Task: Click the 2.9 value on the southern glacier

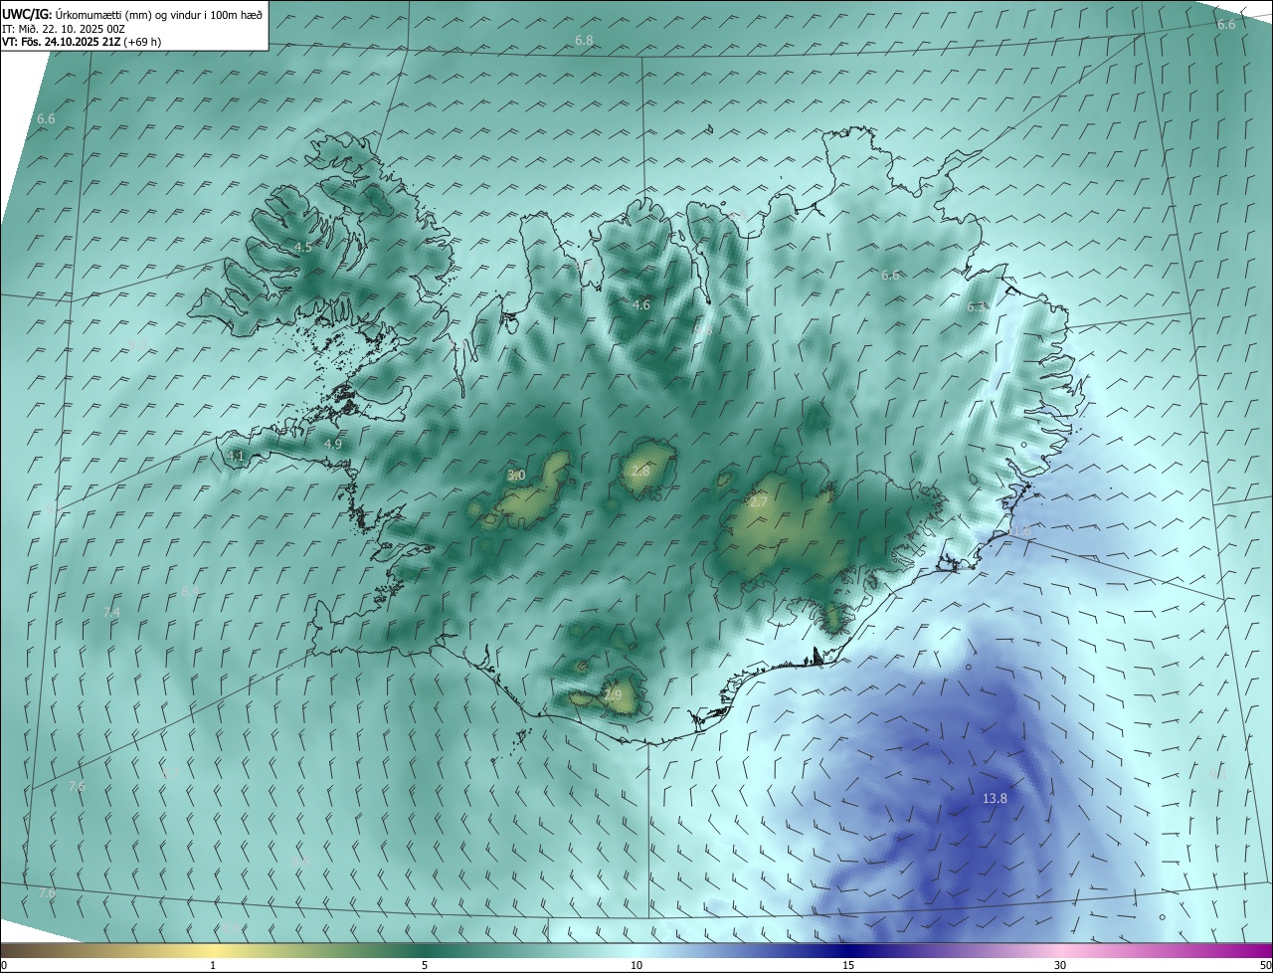Action: 613,694
